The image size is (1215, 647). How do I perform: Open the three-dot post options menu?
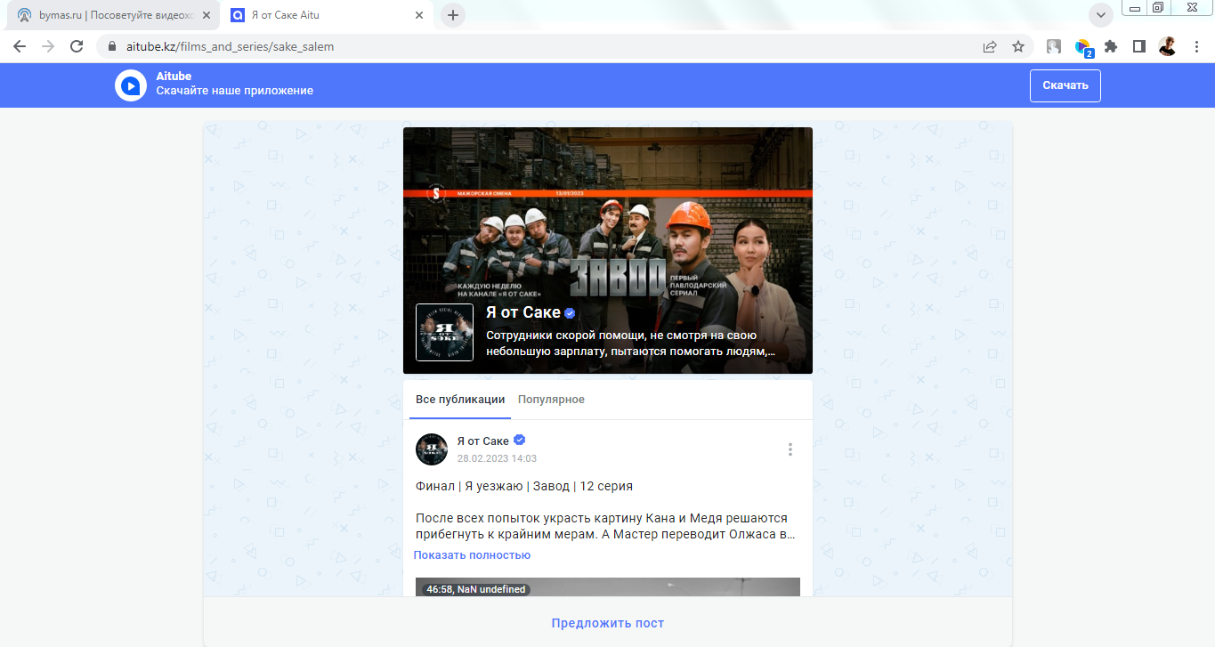pos(790,449)
